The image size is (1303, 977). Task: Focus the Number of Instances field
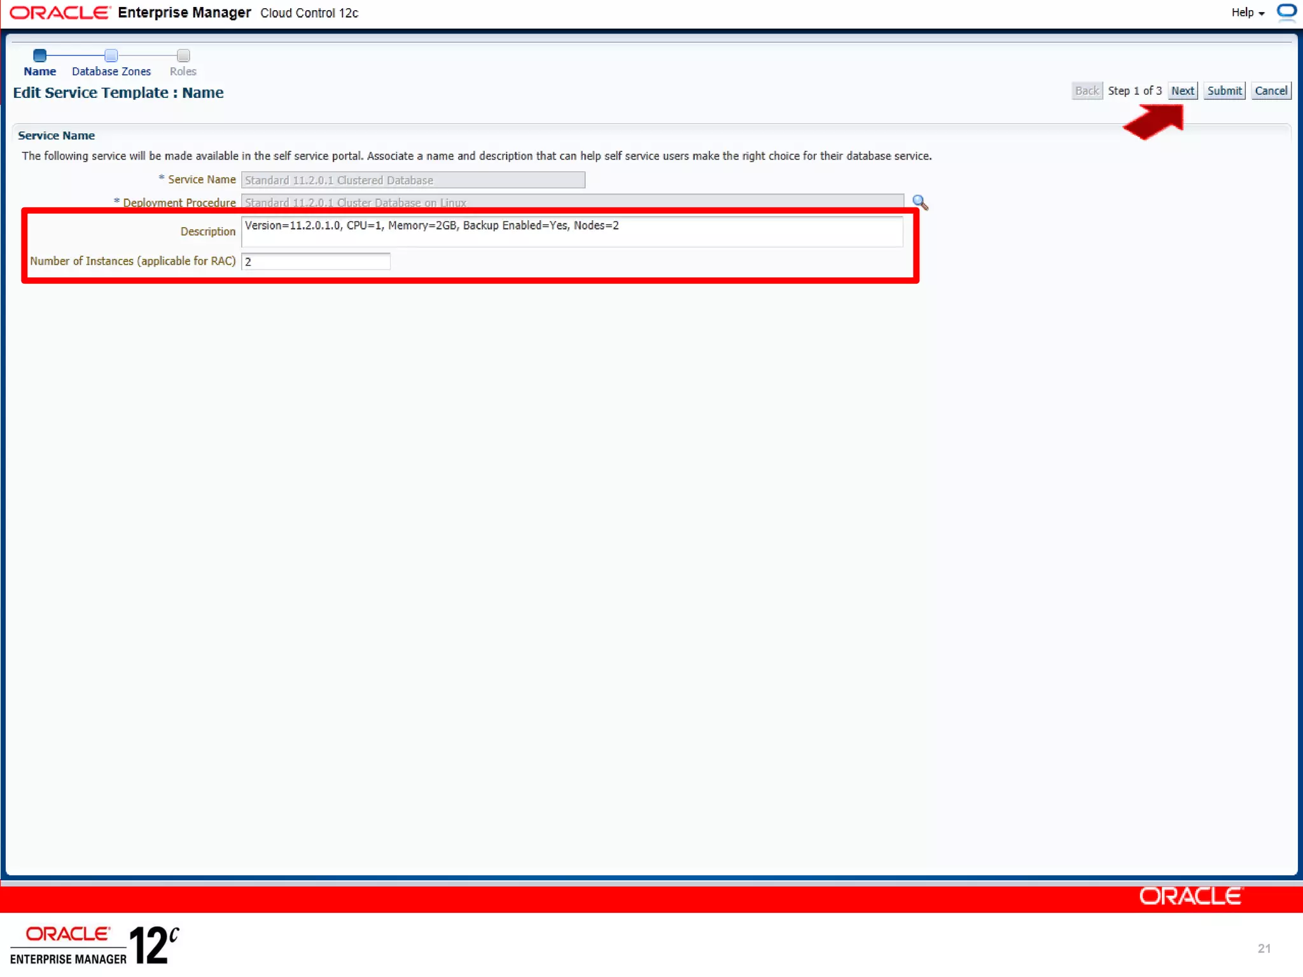coord(316,261)
